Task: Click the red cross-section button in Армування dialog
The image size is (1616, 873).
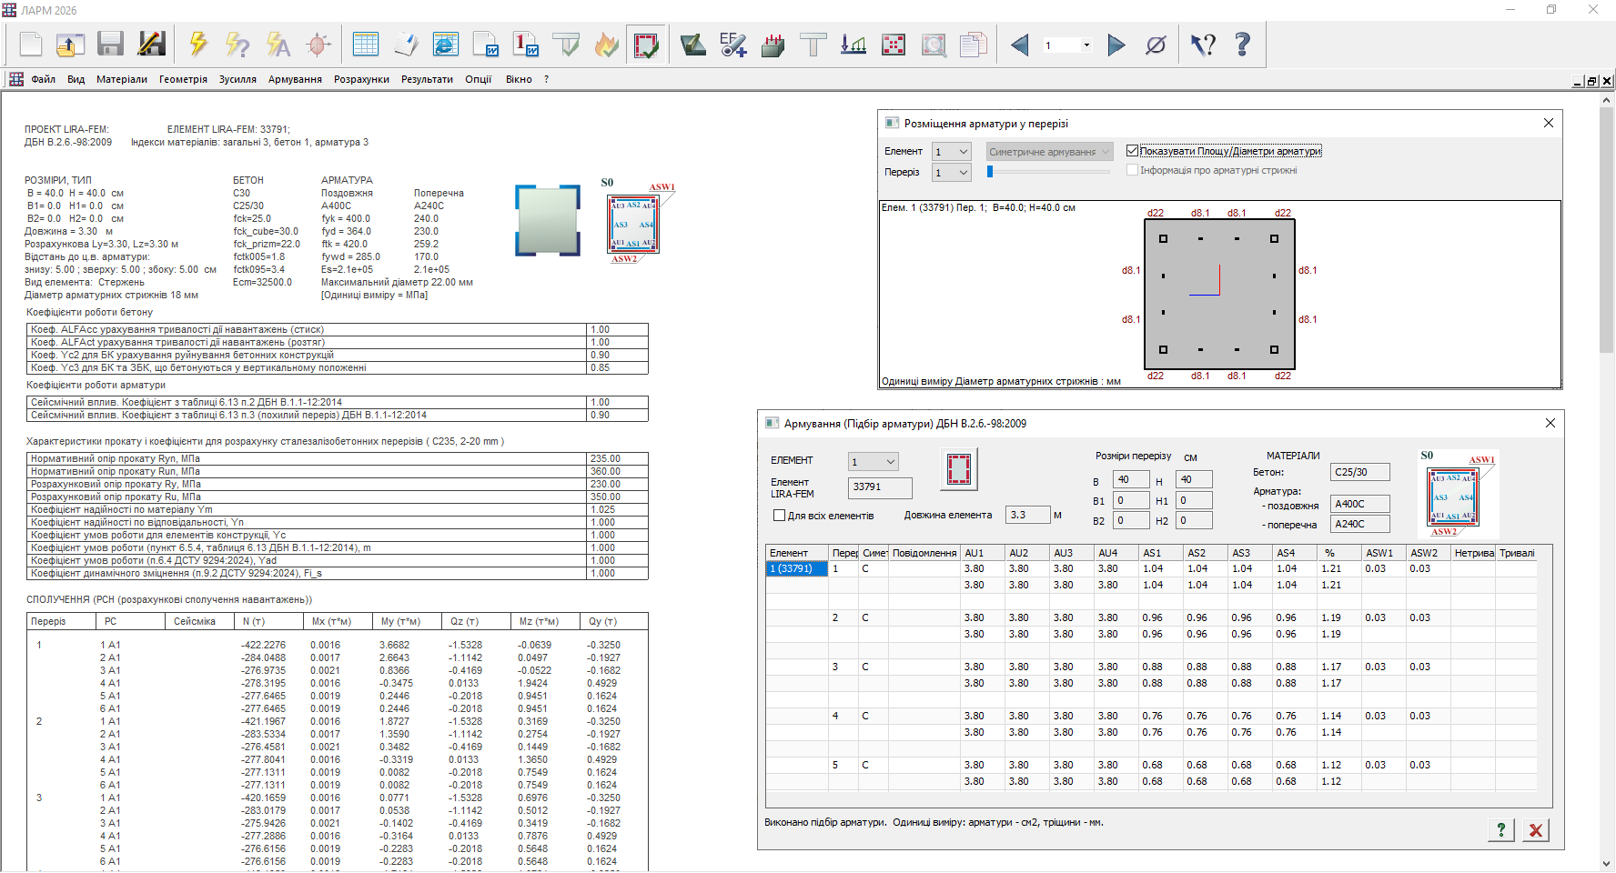Action: tap(959, 469)
